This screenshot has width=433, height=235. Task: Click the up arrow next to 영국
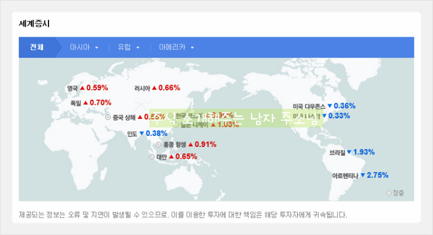(82, 87)
